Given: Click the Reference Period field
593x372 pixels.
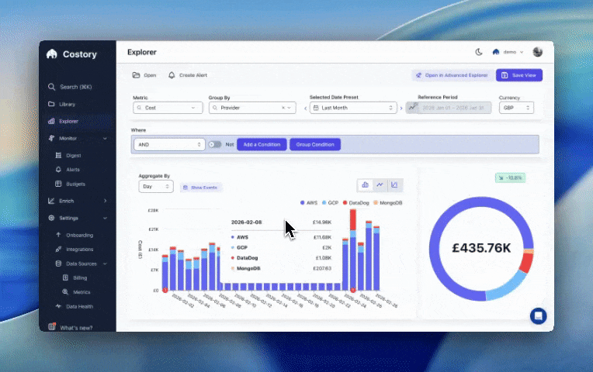Looking at the screenshot, I should 449,108.
